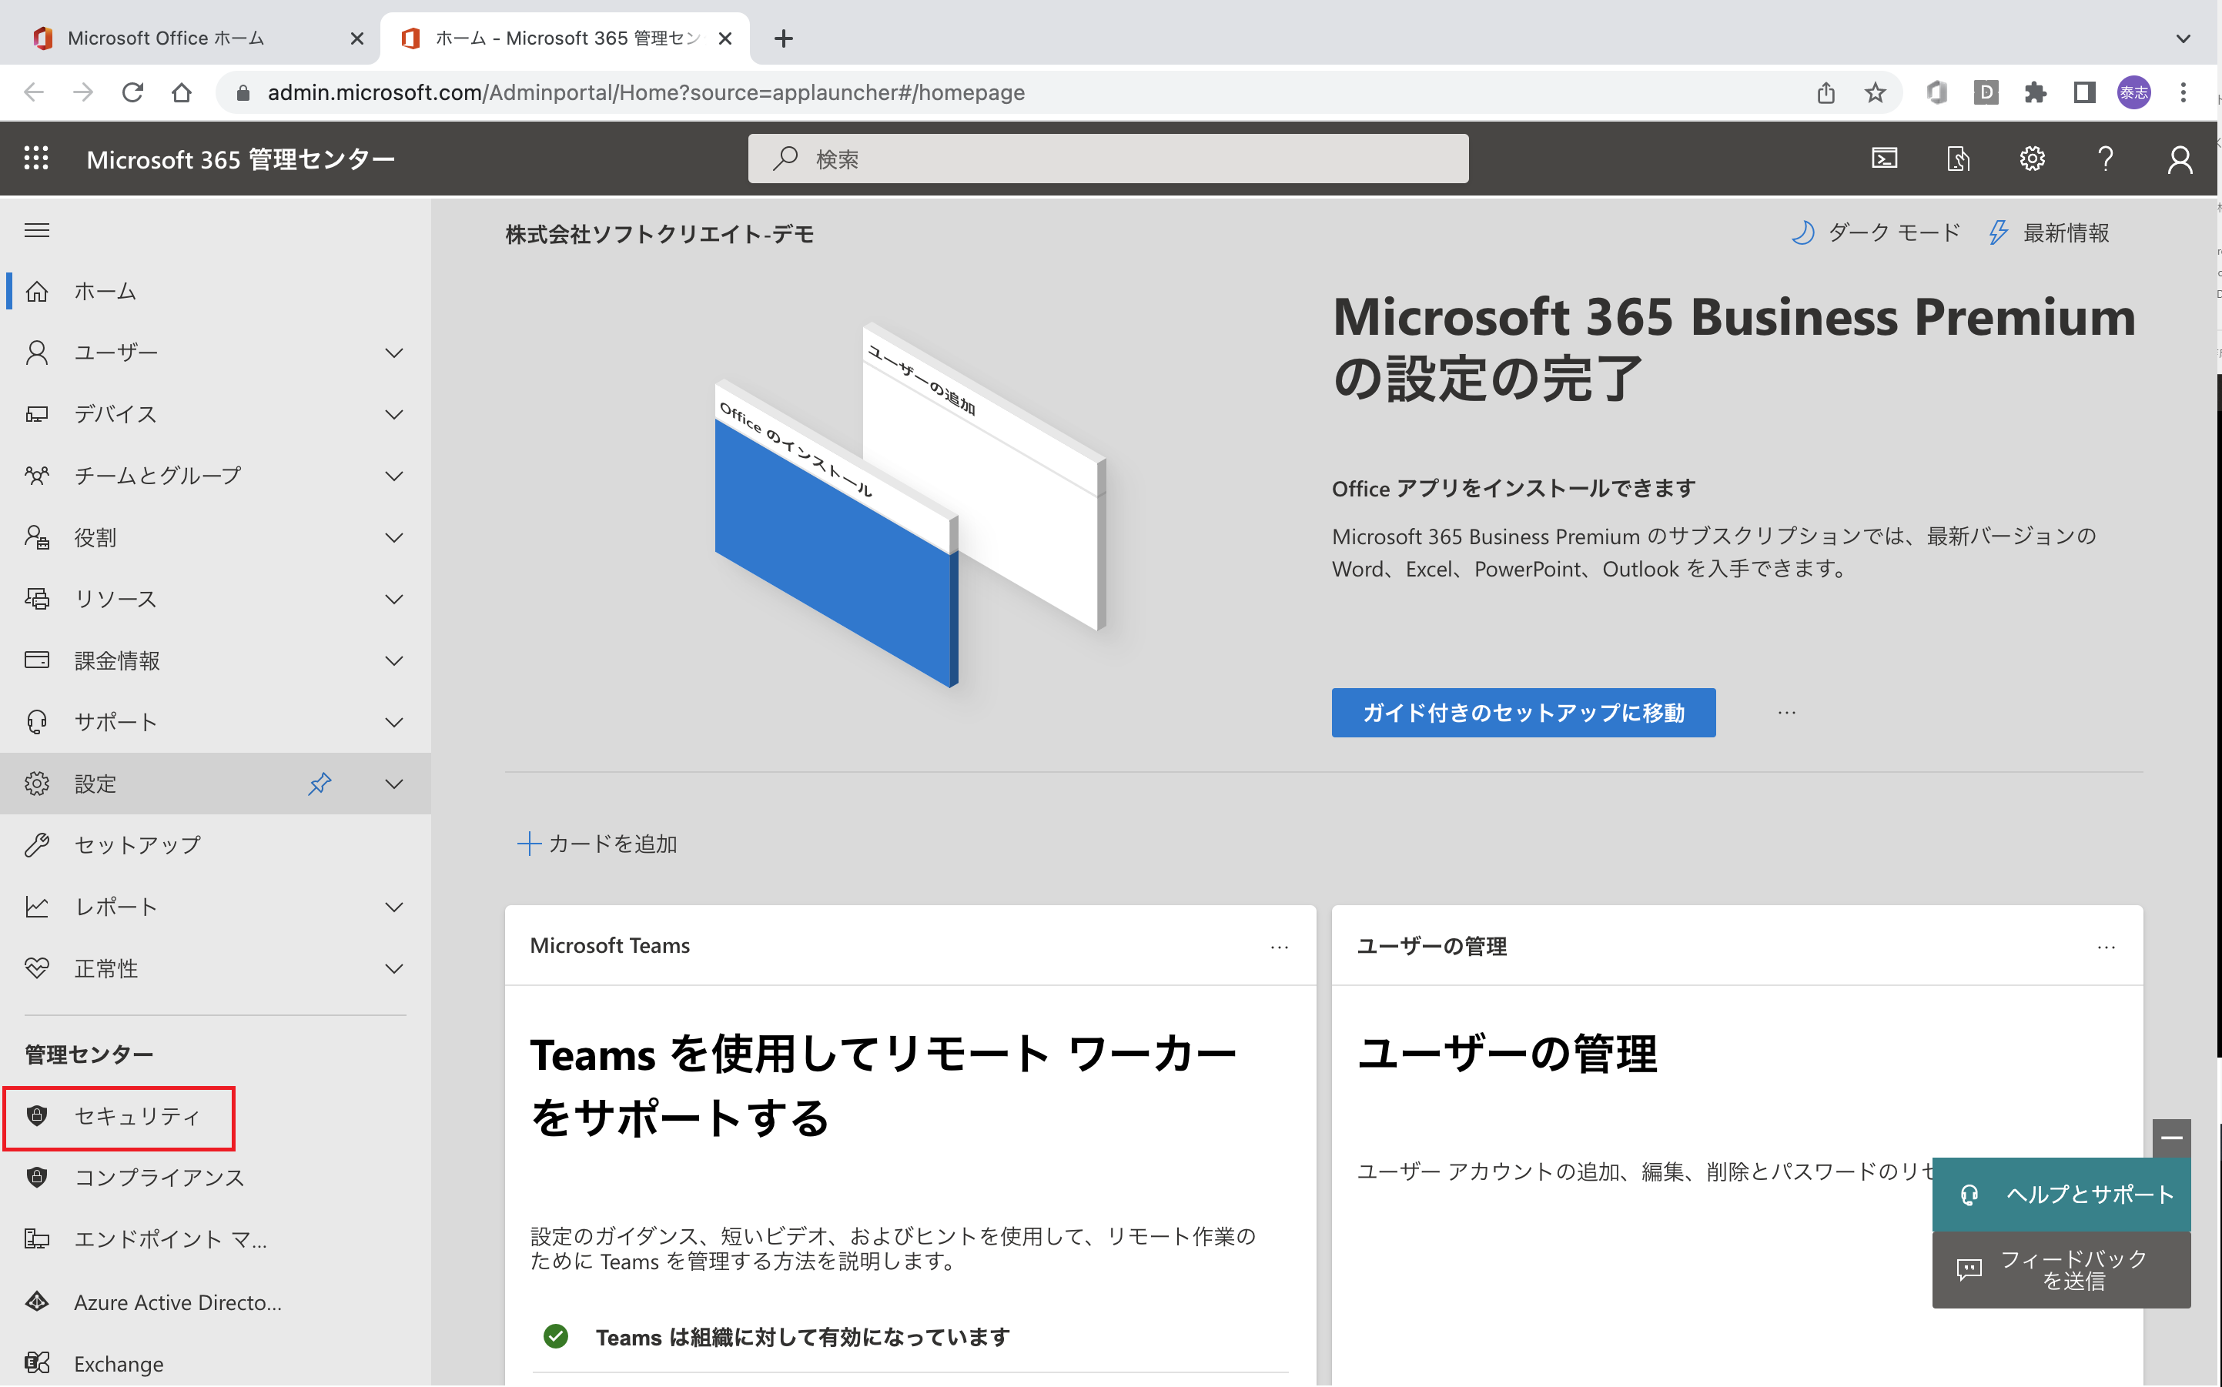The image size is (2222, 1387).
Task: Click the browser home icon
Action: pyautogui.click(x=182, y=92)
